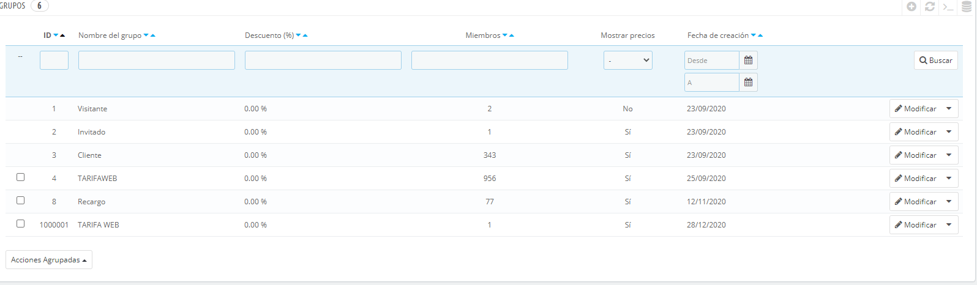The height and width of the screenshot is (285, 977).
Task: Modify the Cliente group
Action: tap(915, 155)
